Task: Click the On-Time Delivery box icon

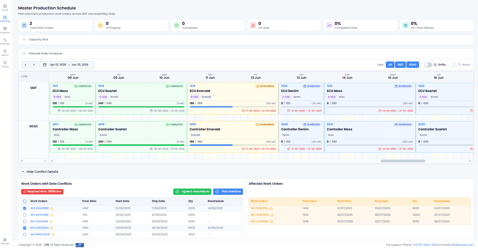Action: point(406,25)
